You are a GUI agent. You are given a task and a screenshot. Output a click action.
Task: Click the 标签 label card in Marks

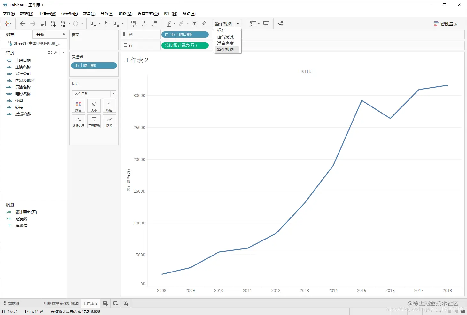109,106
